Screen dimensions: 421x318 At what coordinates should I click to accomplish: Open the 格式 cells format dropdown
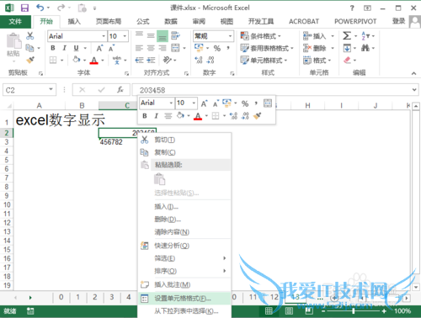pyautogui.click(x=317, y=60)
